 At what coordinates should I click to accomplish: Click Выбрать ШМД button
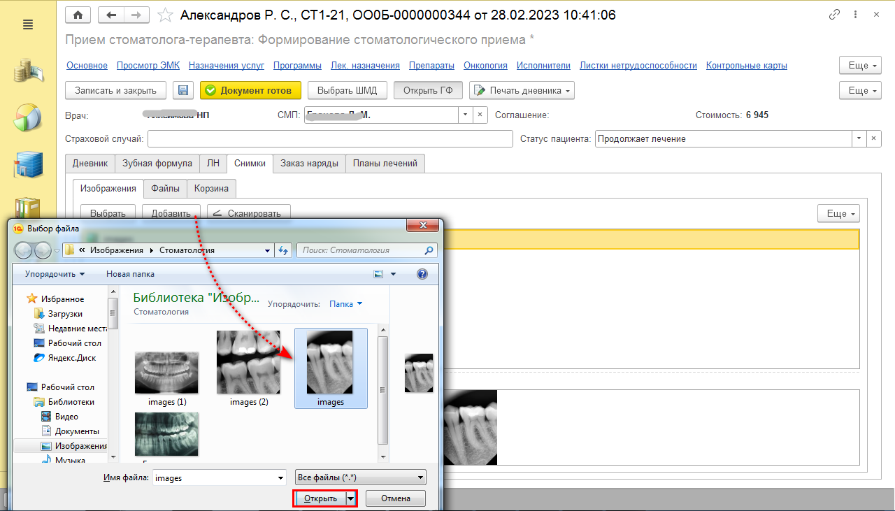click(347, 90)
